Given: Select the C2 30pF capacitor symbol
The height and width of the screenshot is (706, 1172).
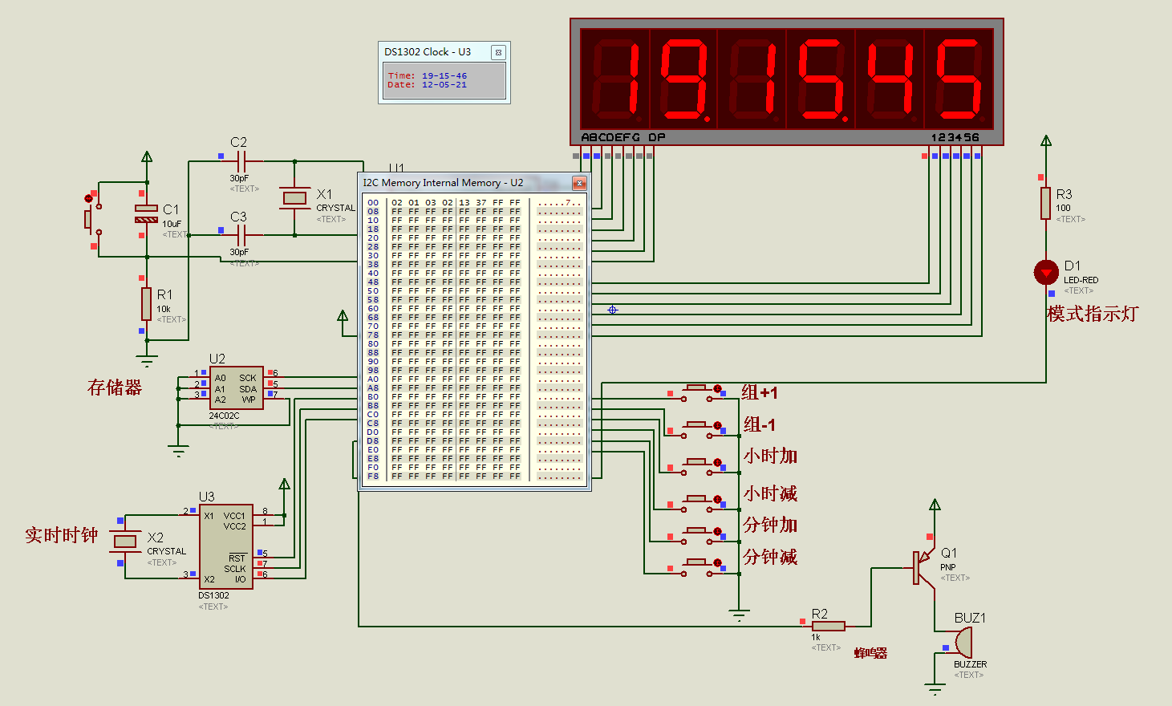Looking at the screenshot, I should 240,161.
